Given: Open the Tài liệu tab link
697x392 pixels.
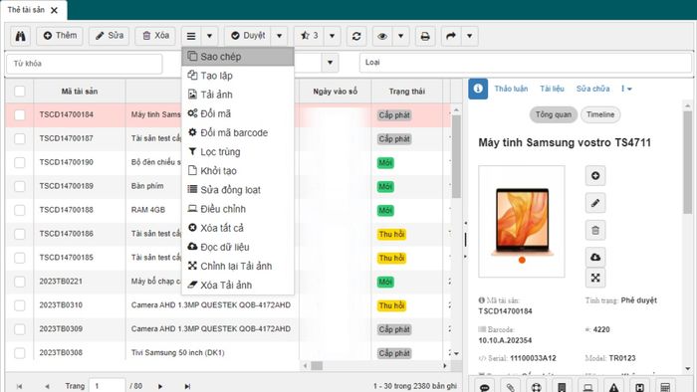Looking at the screenshot, I should (x=552, y=89).
